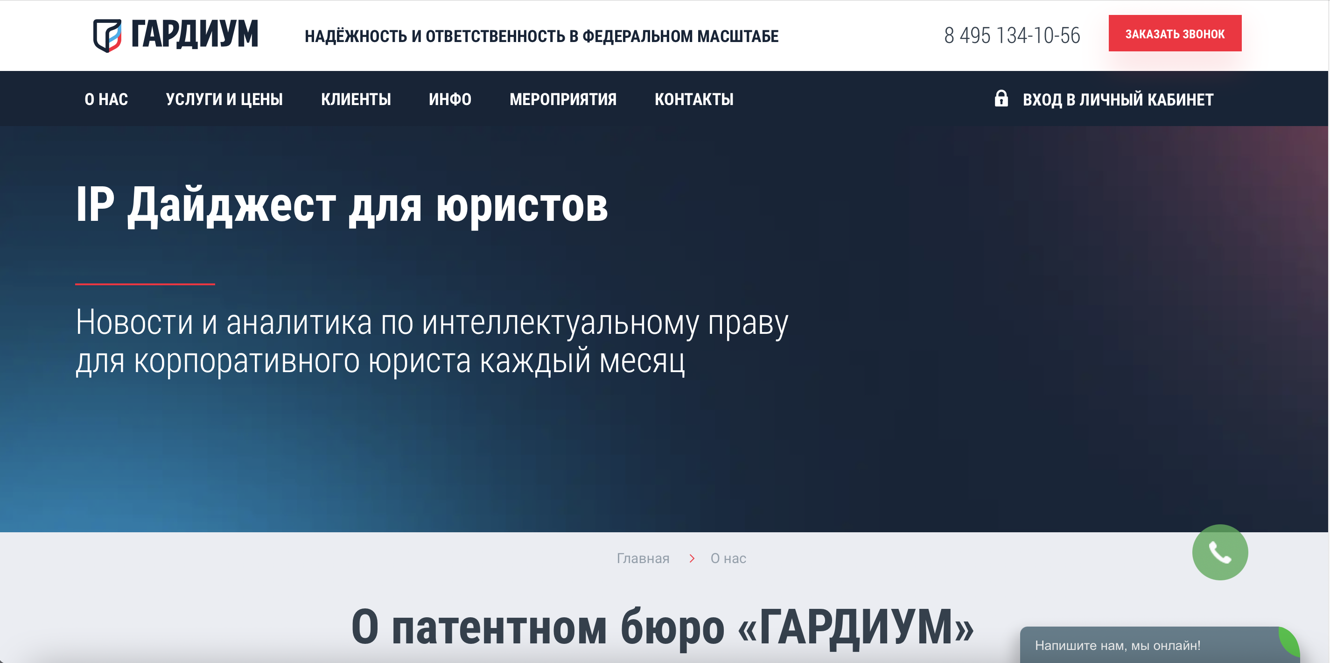Call phone number 8 495 134-10-56
Image resolution: width=1330 pixels, height=663 pixels.
pos(1011,35)
